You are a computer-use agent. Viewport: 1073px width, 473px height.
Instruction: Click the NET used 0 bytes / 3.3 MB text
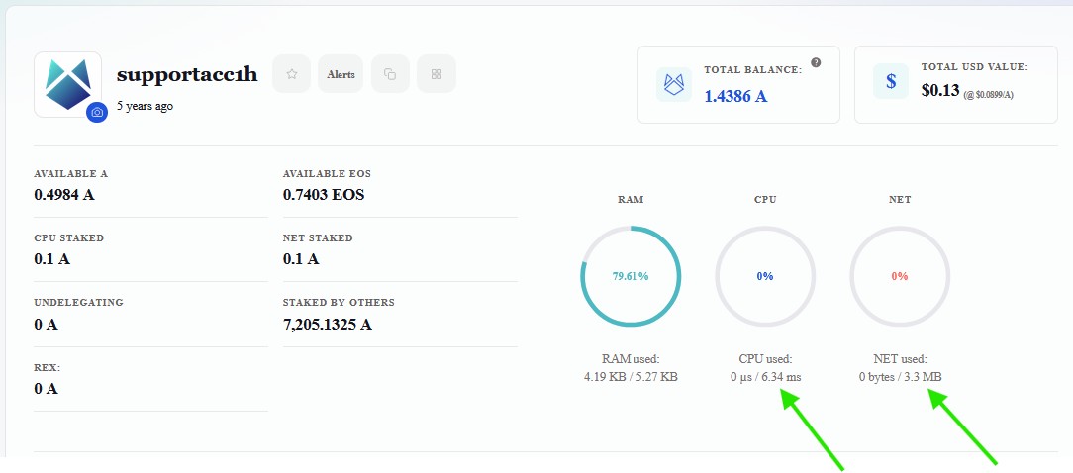(900, 376)
